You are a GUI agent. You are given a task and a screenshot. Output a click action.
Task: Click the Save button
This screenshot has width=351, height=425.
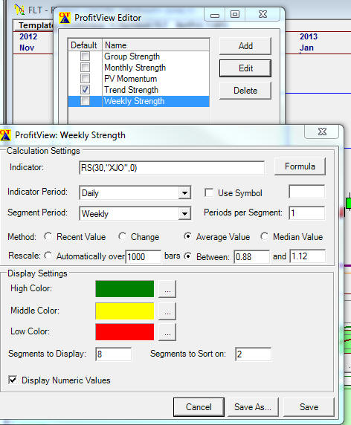[309, 407]
